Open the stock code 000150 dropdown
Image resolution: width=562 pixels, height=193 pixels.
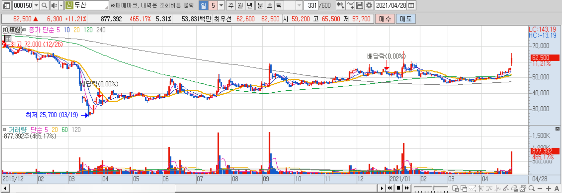pyautogui.click(x=36, y=5)
